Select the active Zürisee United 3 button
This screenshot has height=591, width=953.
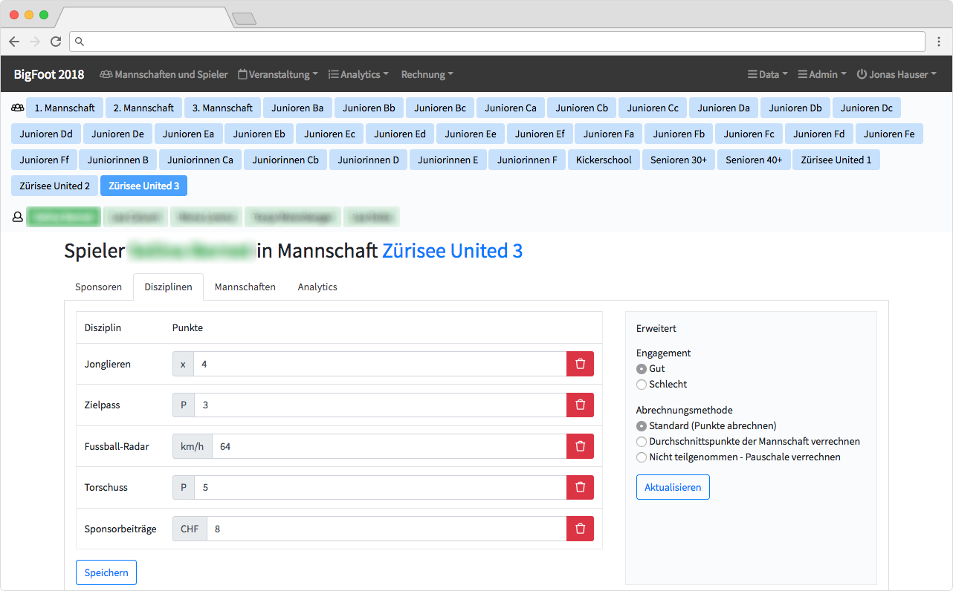[143, 186]
